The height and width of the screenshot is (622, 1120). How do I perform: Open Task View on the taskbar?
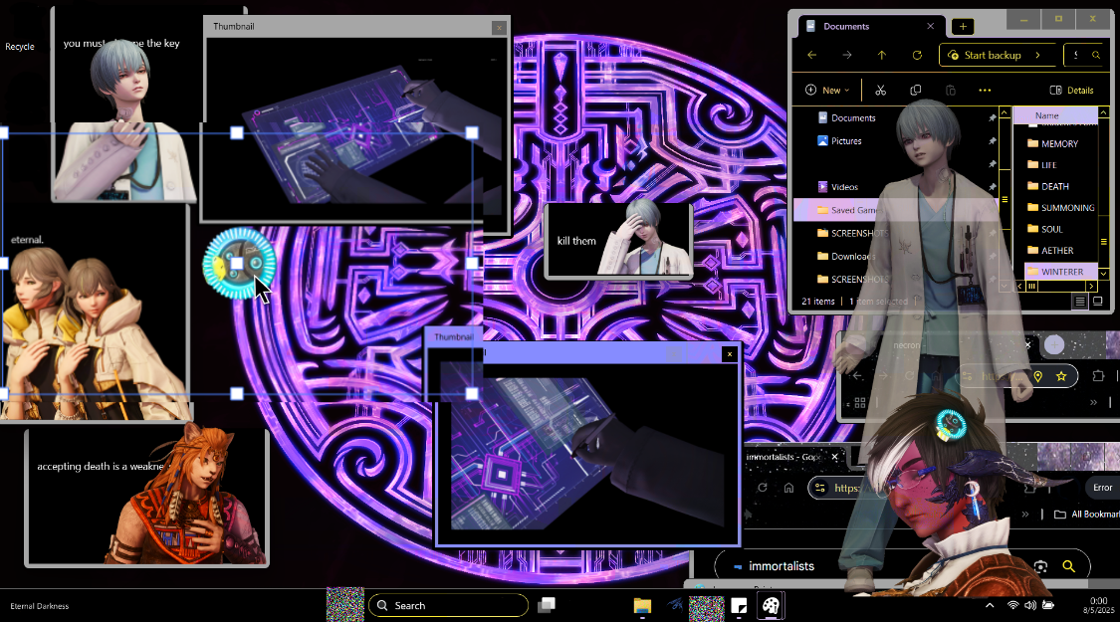click(547, 605)
